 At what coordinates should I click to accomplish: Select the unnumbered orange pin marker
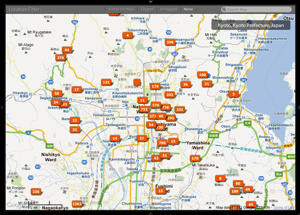[x=137, y=82]
